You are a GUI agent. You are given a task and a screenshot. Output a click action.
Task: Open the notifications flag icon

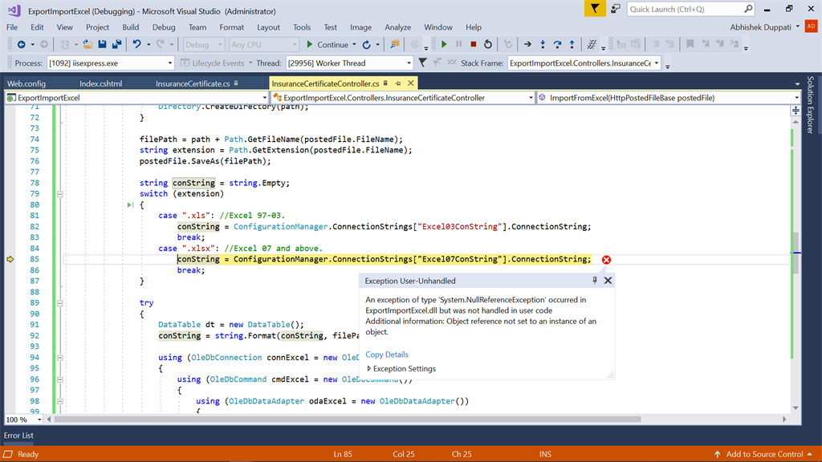pos(593,9)
